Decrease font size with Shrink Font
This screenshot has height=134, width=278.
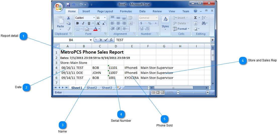point(104,23)
